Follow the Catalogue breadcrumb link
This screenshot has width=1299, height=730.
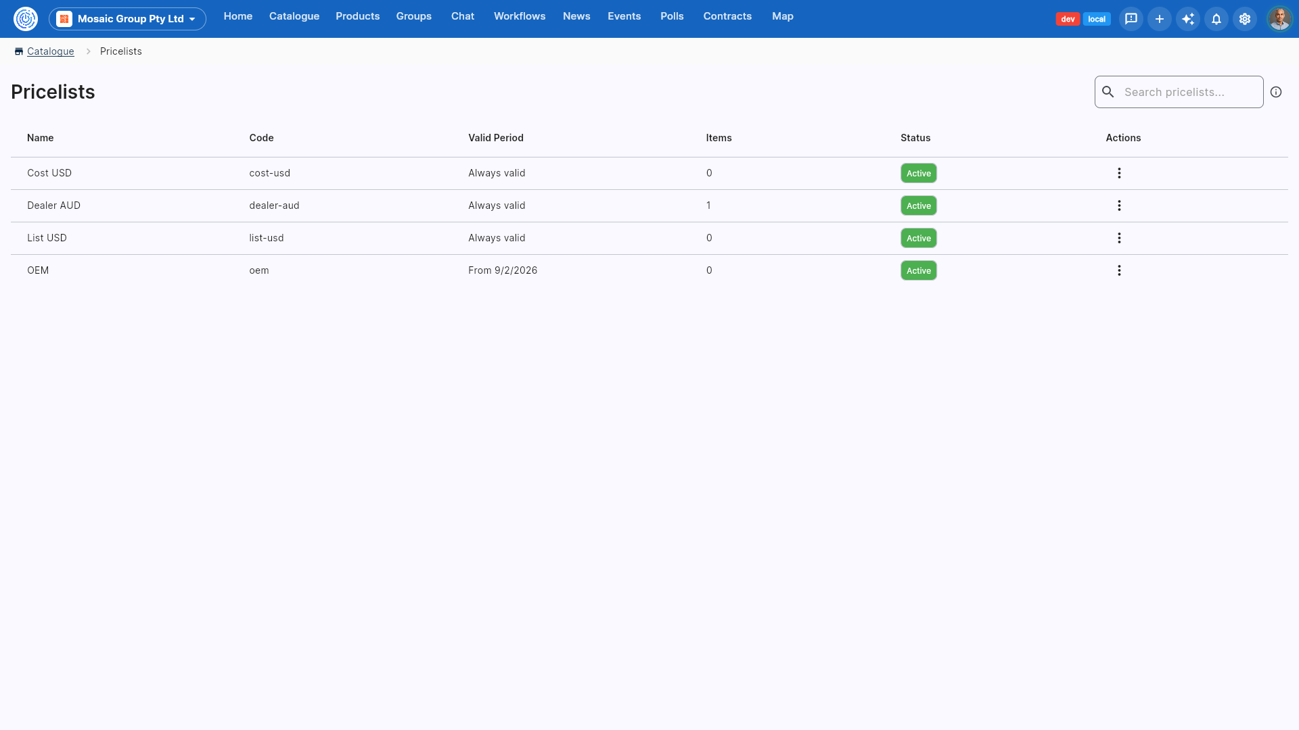51,51
